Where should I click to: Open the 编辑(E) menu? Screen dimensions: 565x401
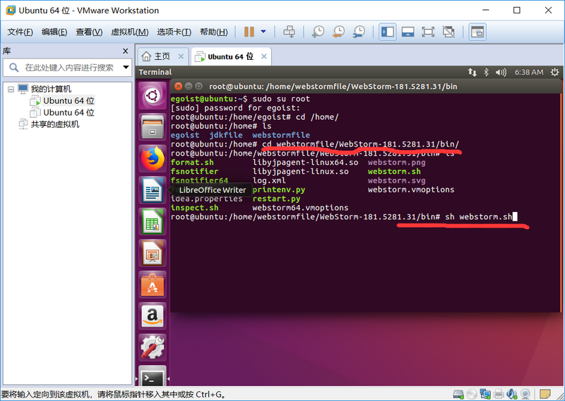pos(54,32)
